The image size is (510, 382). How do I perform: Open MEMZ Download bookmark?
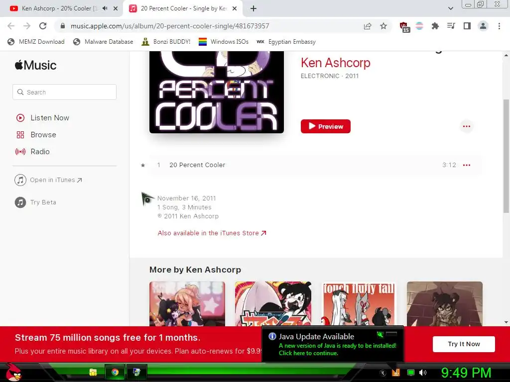36,42
